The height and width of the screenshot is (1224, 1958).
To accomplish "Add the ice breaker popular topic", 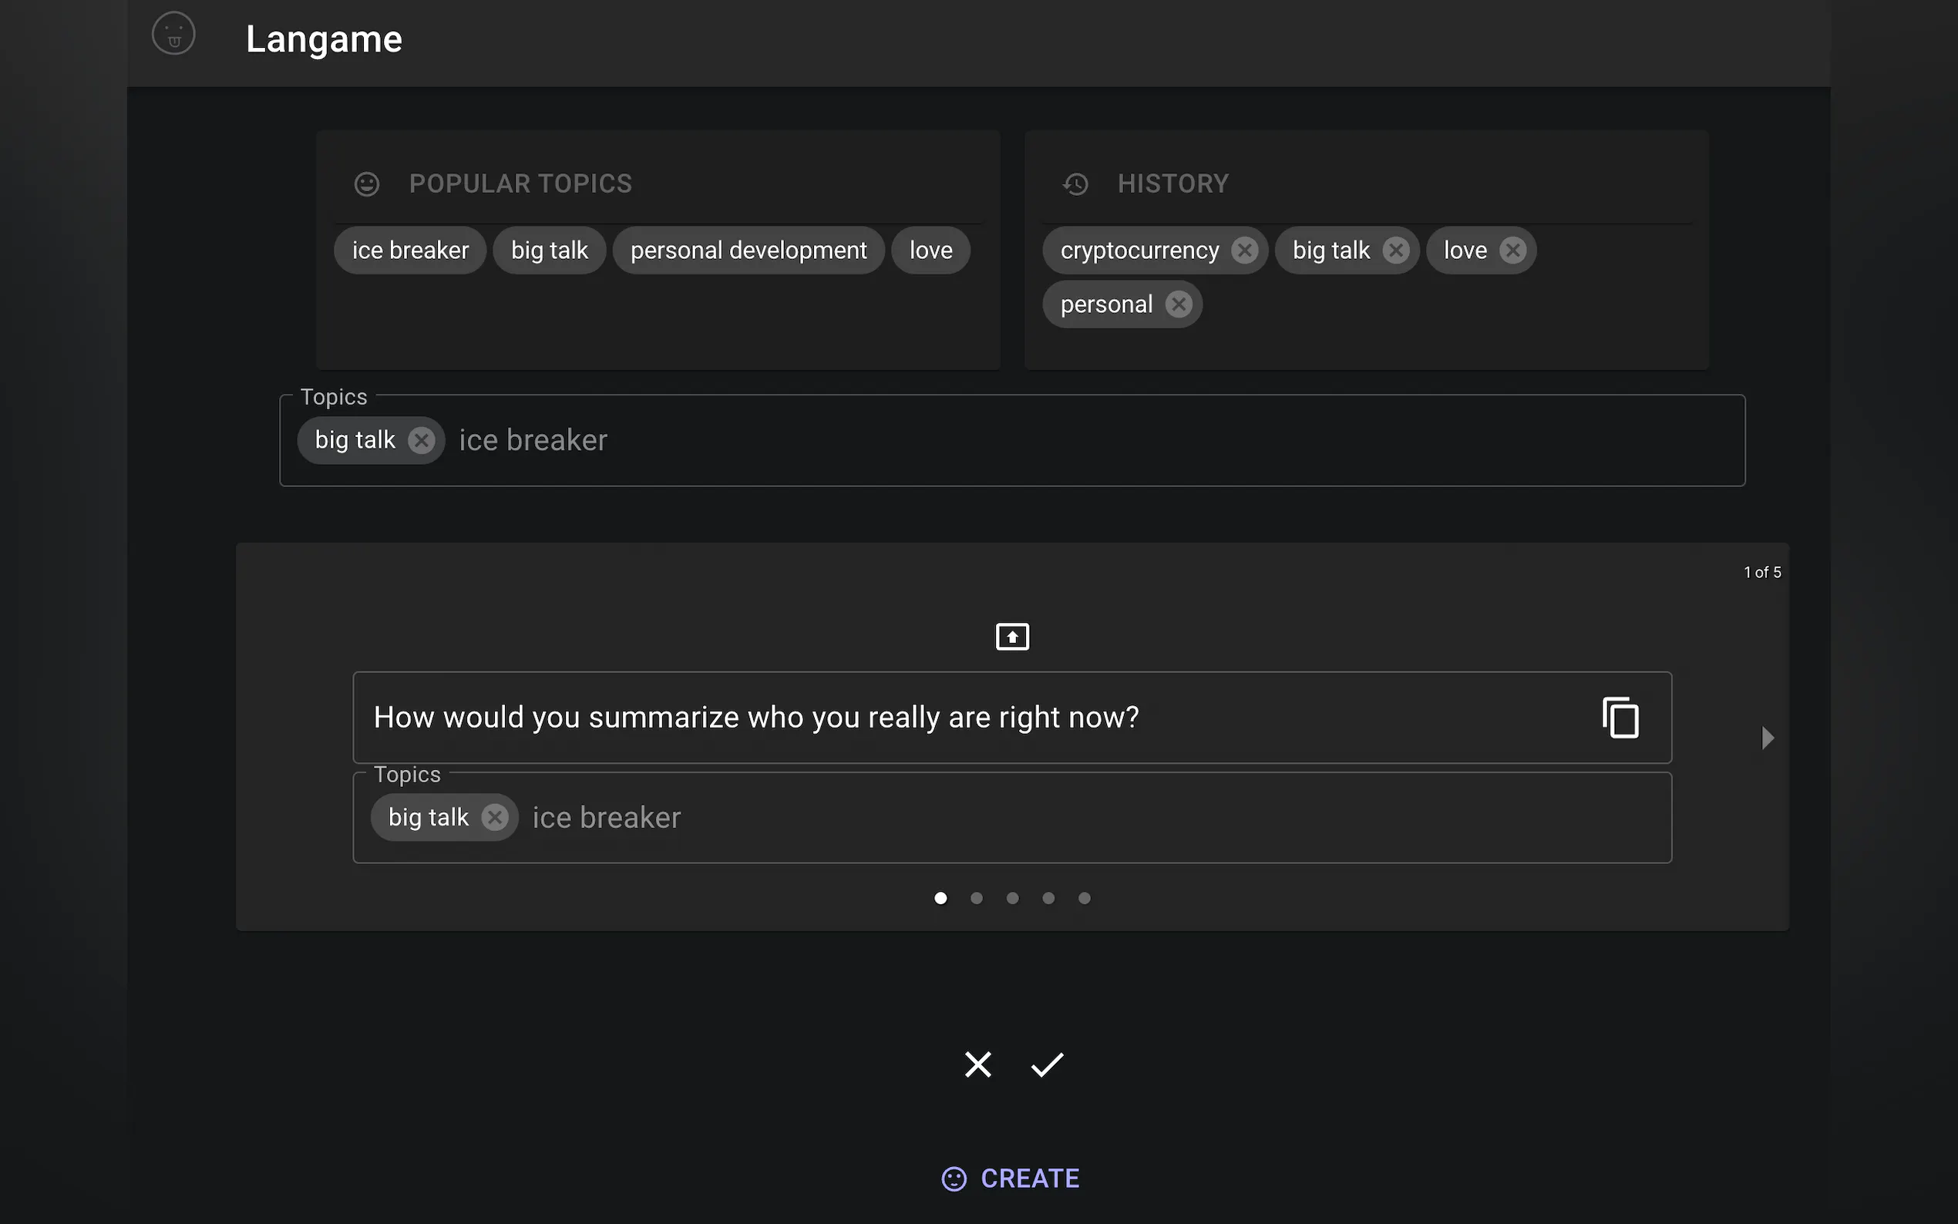I will [409, 251].
